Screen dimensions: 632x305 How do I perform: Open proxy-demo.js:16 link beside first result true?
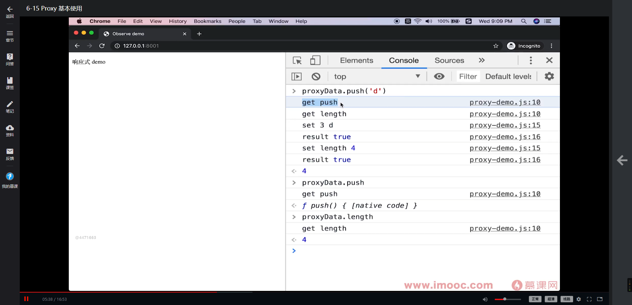tap(505, 137)
